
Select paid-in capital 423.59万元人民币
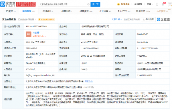(89, 42)
